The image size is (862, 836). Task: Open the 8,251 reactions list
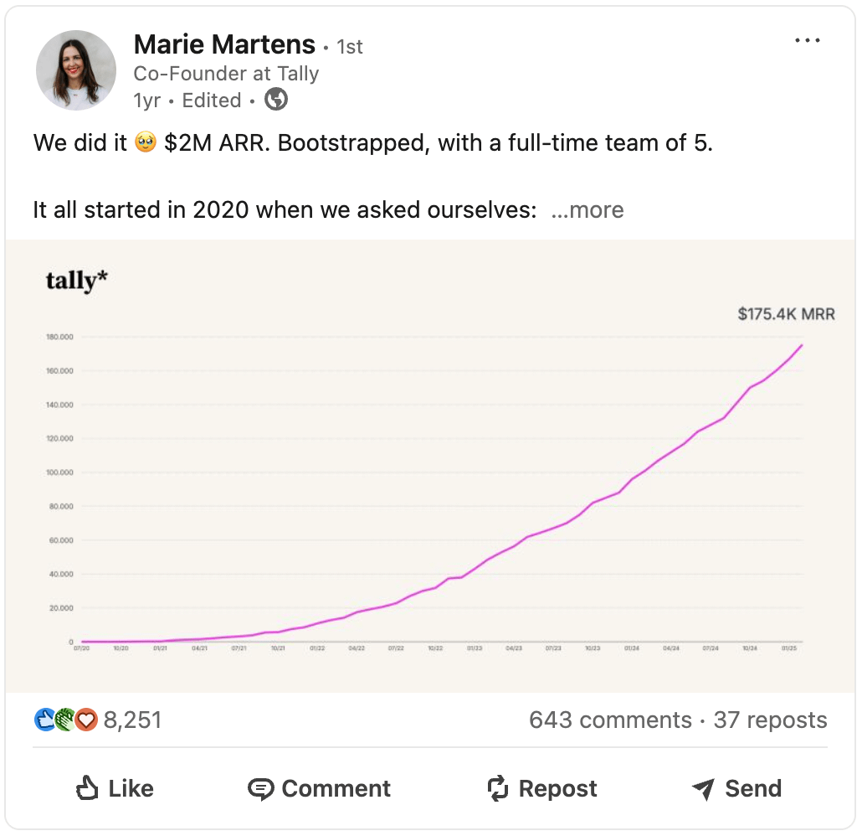132,720
